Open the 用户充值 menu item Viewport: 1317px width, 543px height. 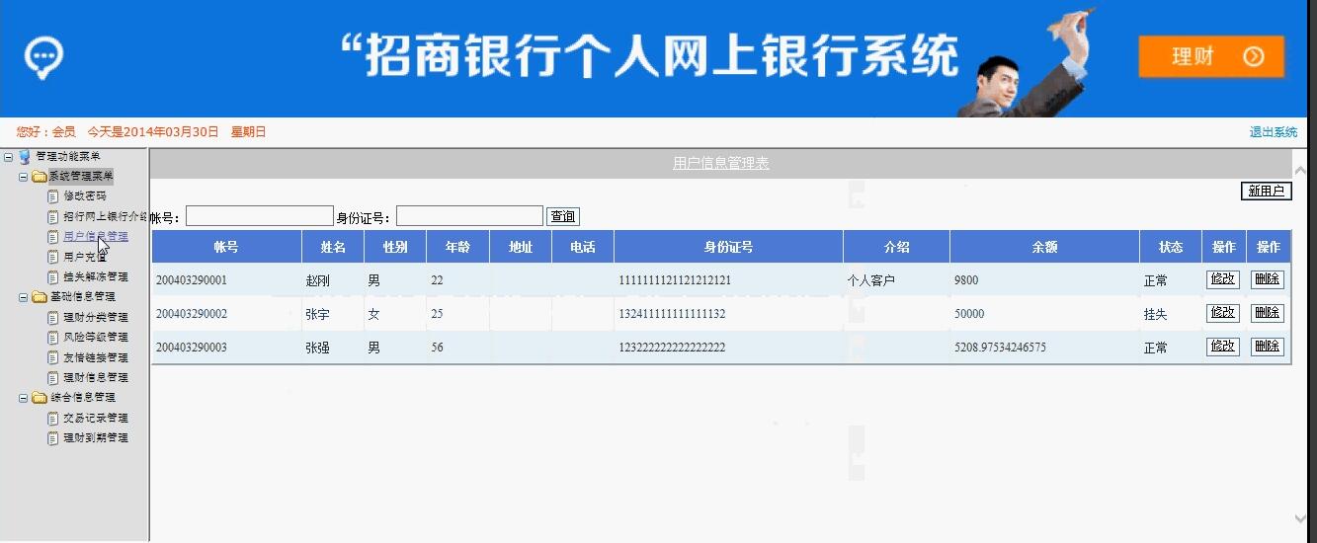tap(85, 257)
